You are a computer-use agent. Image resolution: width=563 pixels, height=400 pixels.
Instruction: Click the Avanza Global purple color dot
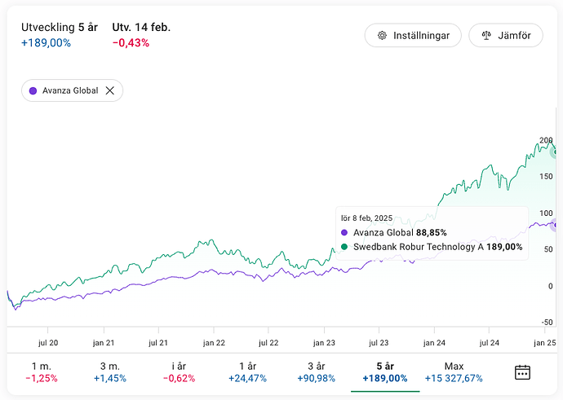coord(33,90)
